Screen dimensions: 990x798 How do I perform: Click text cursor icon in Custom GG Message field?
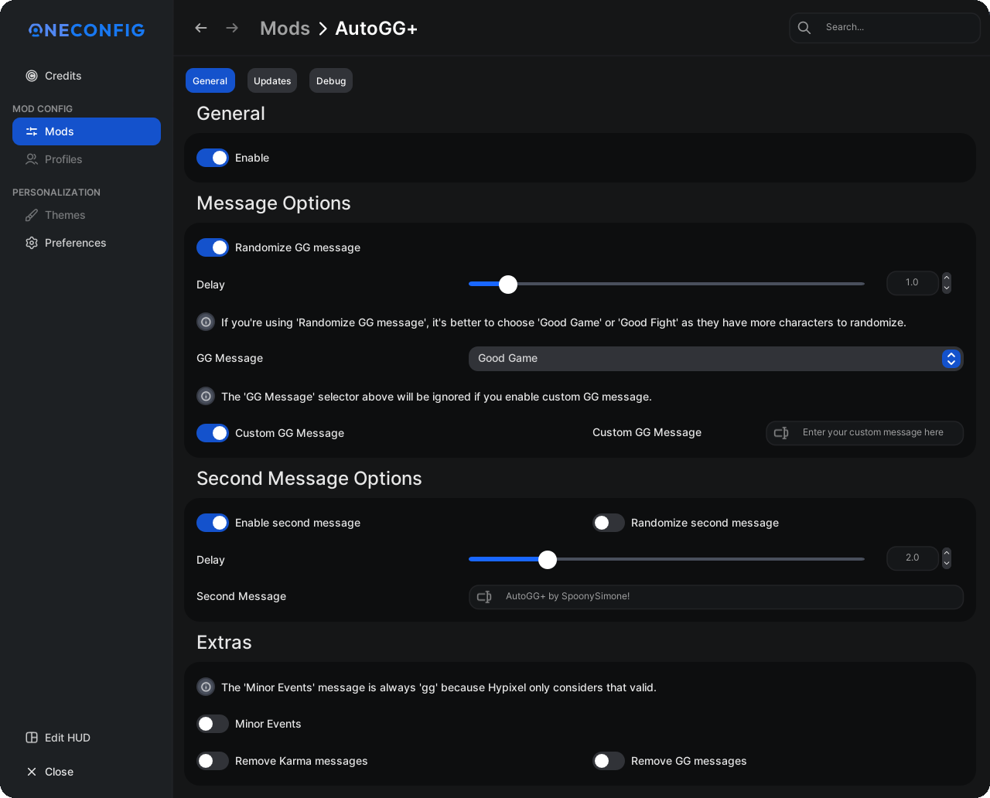[x=781, y=433]
